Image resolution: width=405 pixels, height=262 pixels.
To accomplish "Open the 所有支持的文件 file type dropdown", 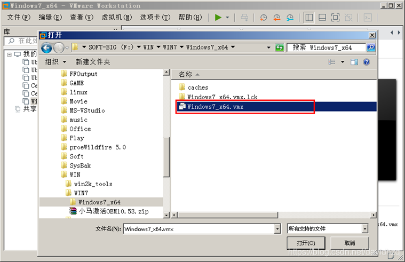I will click(364, 228).
